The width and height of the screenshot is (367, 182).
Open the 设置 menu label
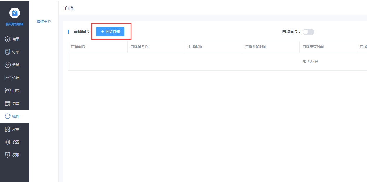tap(16, 142)
